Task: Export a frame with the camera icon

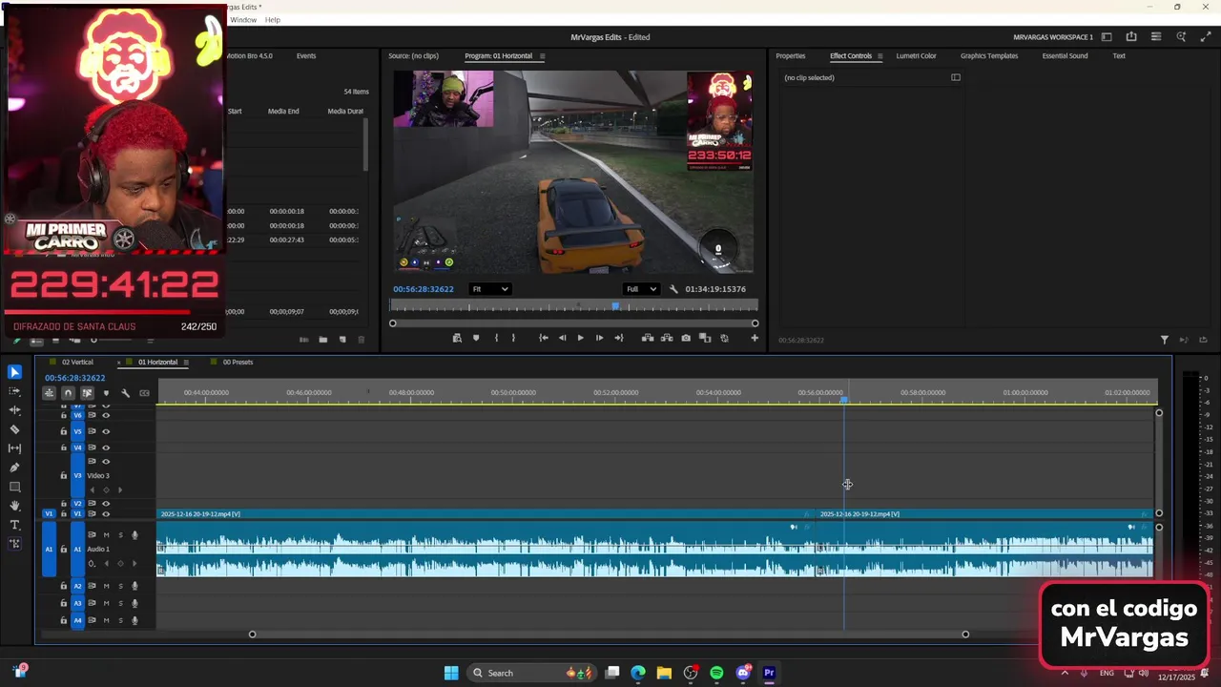Action: click(x=686, y=338)
